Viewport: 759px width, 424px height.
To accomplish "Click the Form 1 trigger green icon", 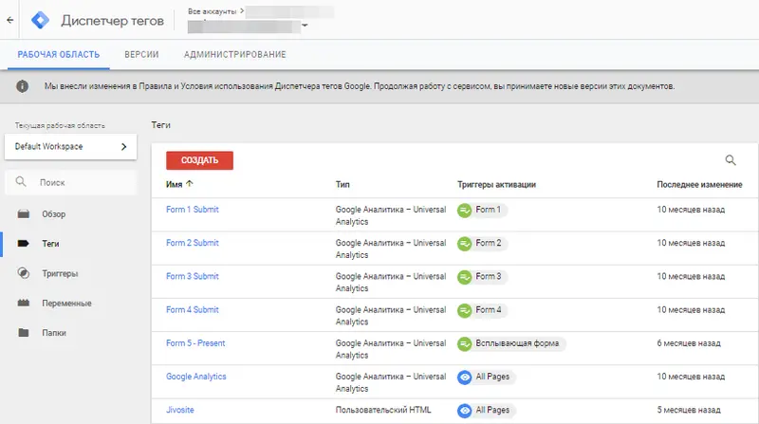I will coord(465,211).
